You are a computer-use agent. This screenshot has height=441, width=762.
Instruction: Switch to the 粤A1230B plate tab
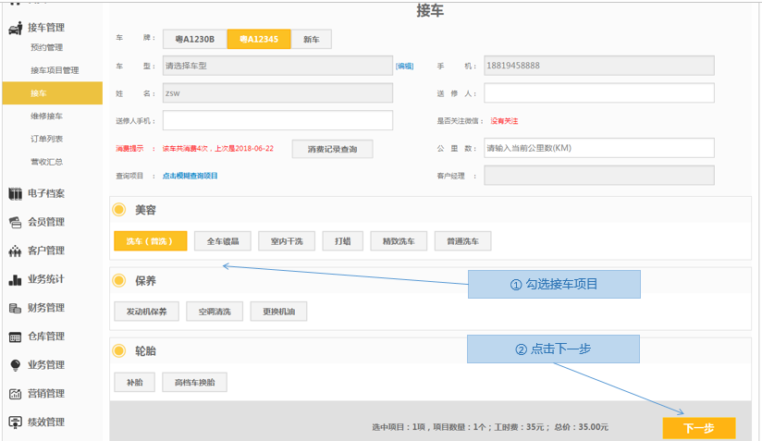tap(194, 39)
